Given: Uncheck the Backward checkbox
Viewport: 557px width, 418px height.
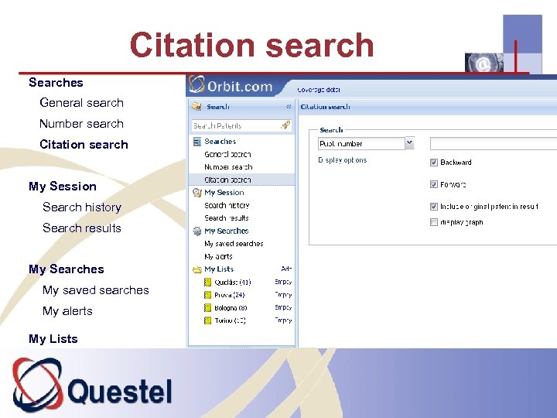Looking at the screenshot, I should pyautogui.click(x=434, y=163).
